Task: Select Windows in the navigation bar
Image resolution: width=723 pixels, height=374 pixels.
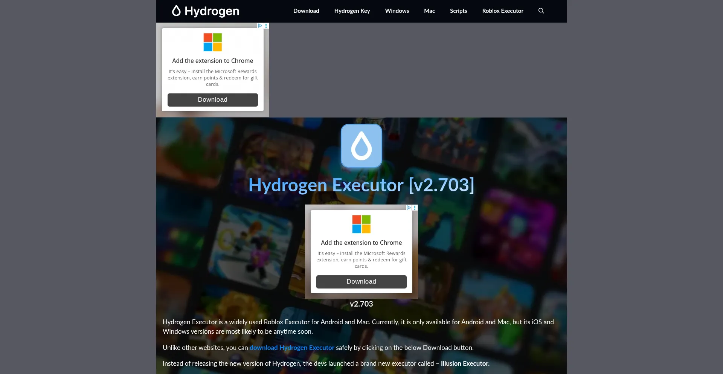Action: point(397,11)
